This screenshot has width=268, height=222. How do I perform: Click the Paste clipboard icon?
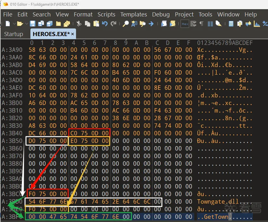(96, 24)
